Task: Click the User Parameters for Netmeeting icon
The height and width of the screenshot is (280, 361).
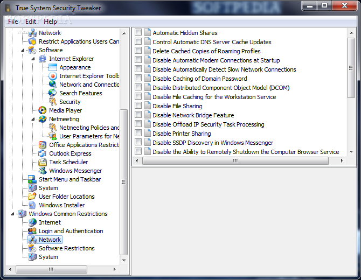Action: [53, 136]
